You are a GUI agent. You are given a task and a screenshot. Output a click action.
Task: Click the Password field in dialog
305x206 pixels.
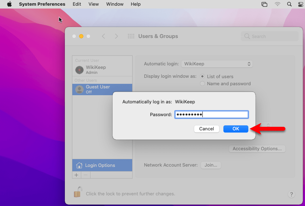212,114
